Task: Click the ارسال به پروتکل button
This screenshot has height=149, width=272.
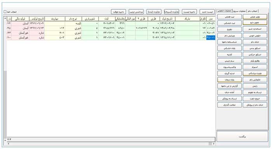Action: (230, 99)
